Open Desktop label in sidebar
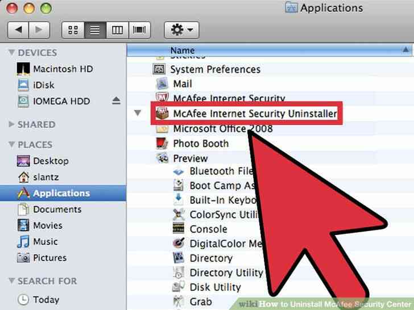 coord(51,161)
